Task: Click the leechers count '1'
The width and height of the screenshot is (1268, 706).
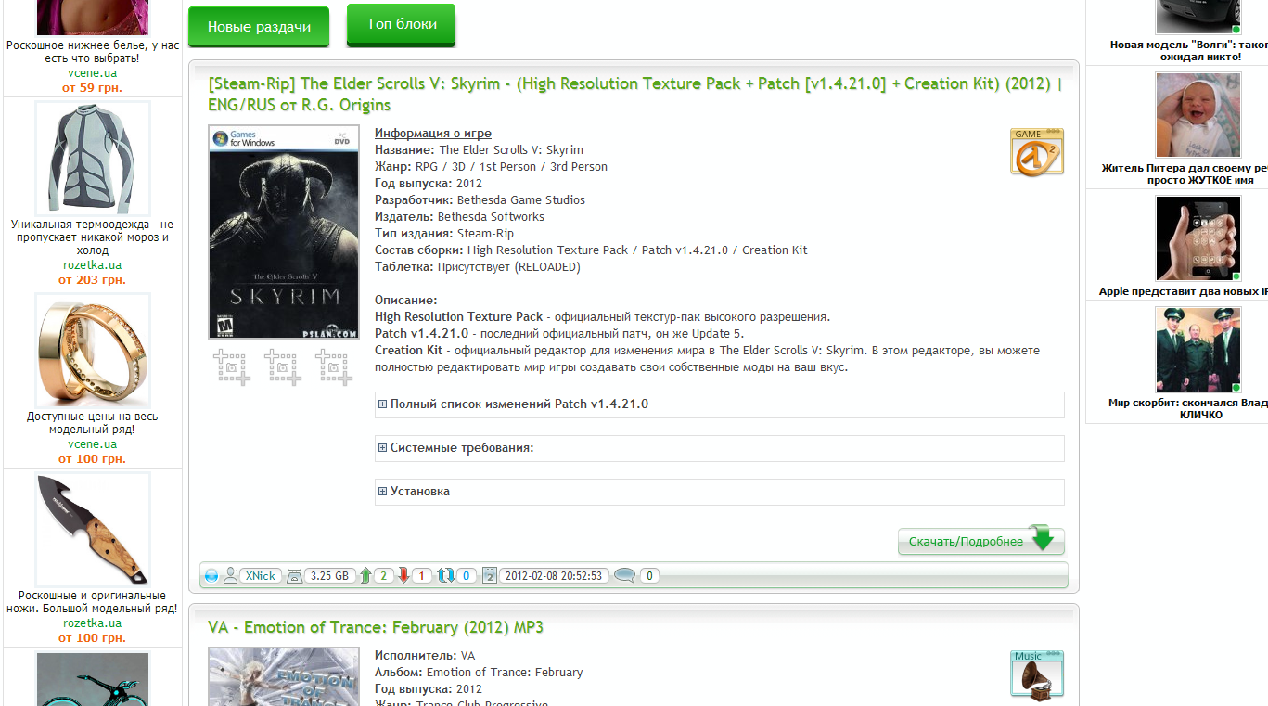Action: pos(422,576)
